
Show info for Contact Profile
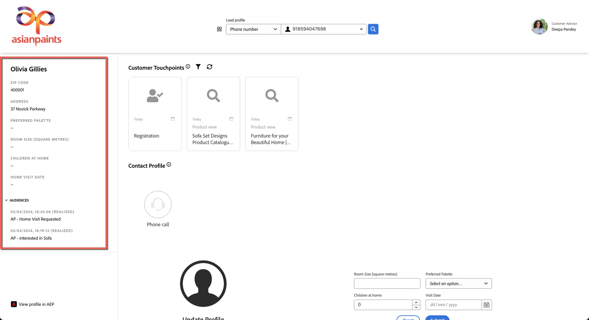[x=169, y=165]
